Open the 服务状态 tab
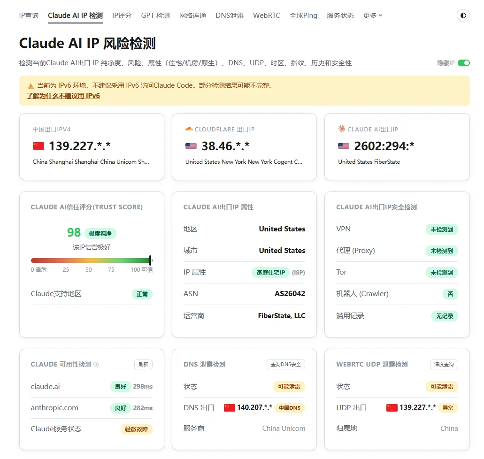Image resolution: width=484 pixels, height=459 pixels. [x=340, y=15]
